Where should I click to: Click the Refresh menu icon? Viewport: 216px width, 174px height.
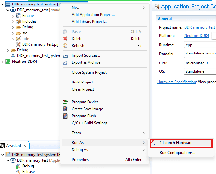point(65,46)
